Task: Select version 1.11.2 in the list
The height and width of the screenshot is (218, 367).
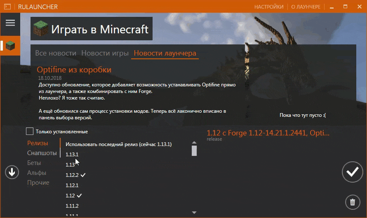Action: tap(72, 206)
